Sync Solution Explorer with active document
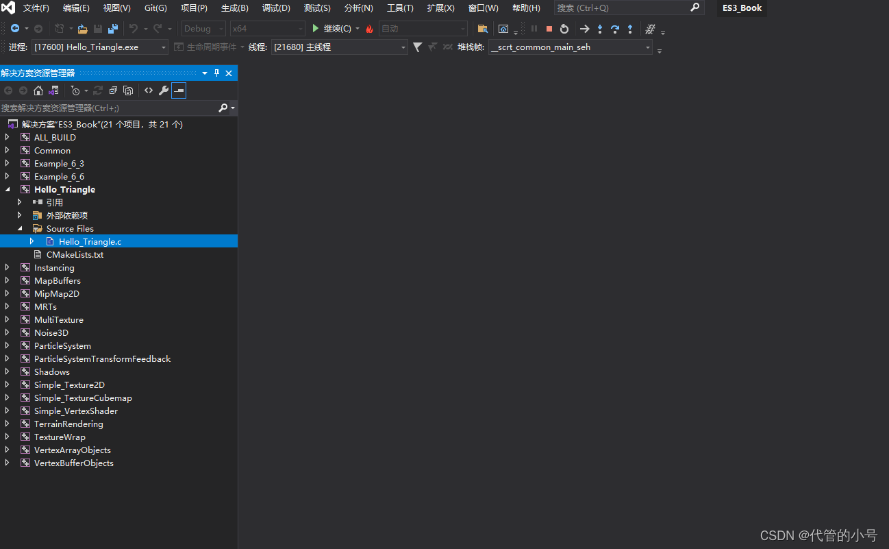The width and height of the screenshot is (889, 549). pos(98,90)
